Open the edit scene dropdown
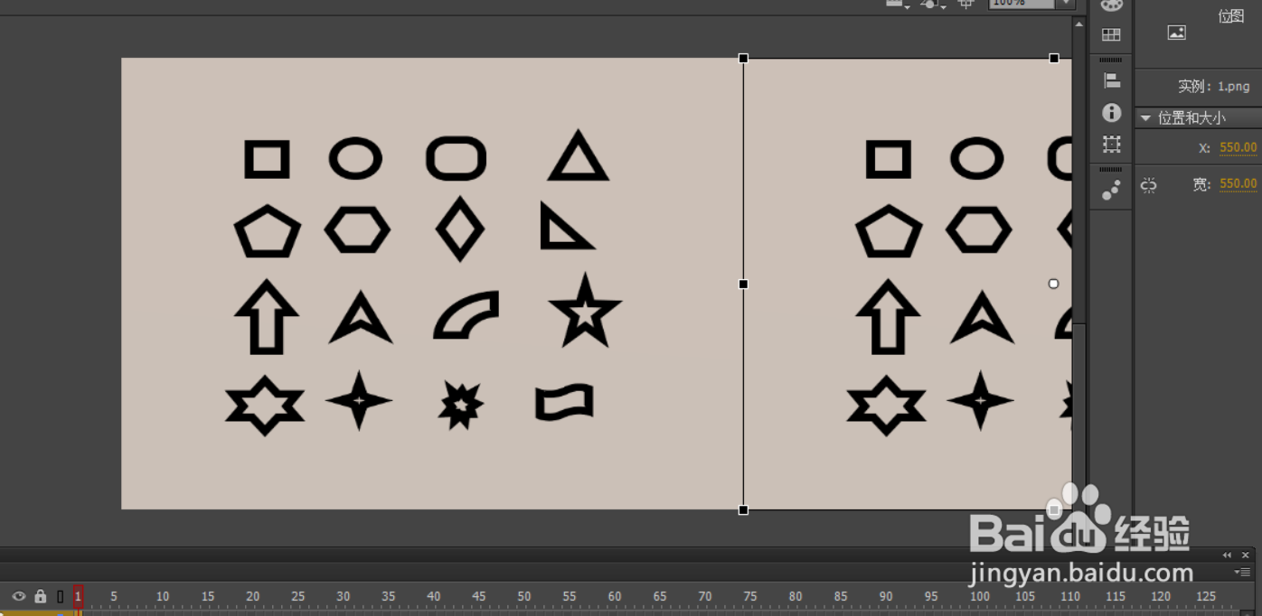Viewport: 1262px width, 616px height. pos(896,4)
